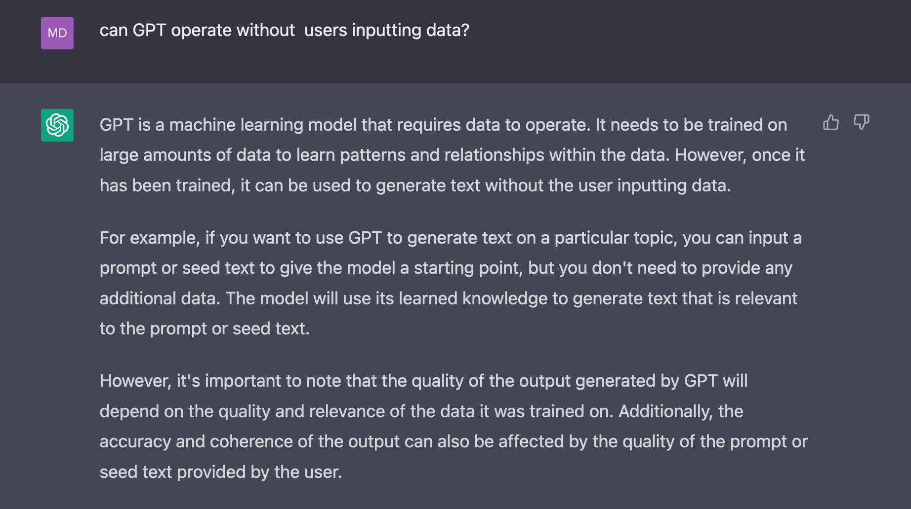This screenshot has width=911, height=509.
Task: Click the line "seed text provided by the user."
Action: (x=220, y=473)
